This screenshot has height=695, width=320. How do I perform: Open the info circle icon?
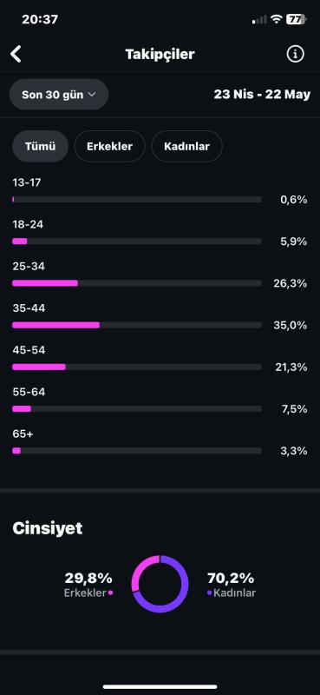click(295, 54)
